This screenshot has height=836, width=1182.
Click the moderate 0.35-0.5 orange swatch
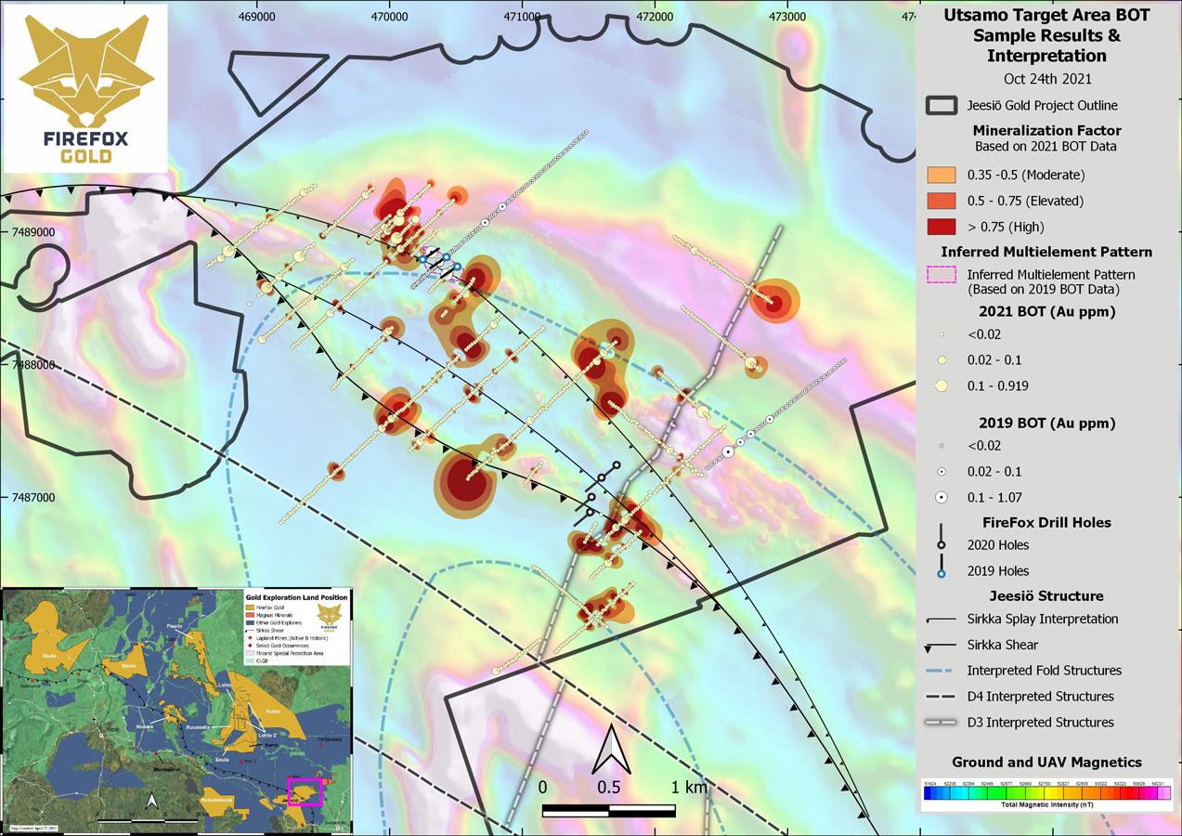941,175
